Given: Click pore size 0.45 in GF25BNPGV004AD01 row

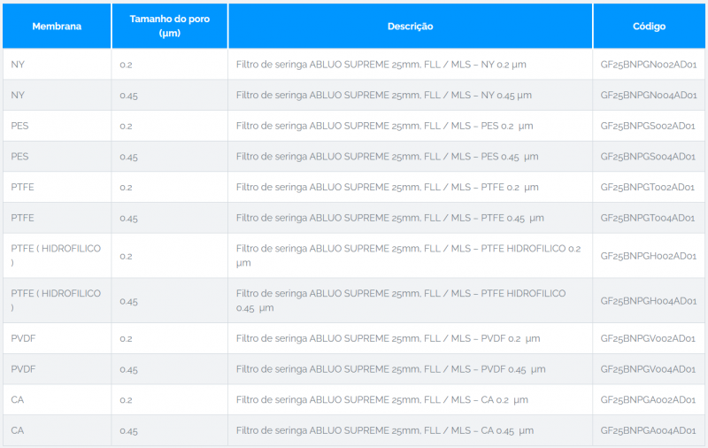Looking at the screenshot, I should pyautogui.click(x=128, y=370).
